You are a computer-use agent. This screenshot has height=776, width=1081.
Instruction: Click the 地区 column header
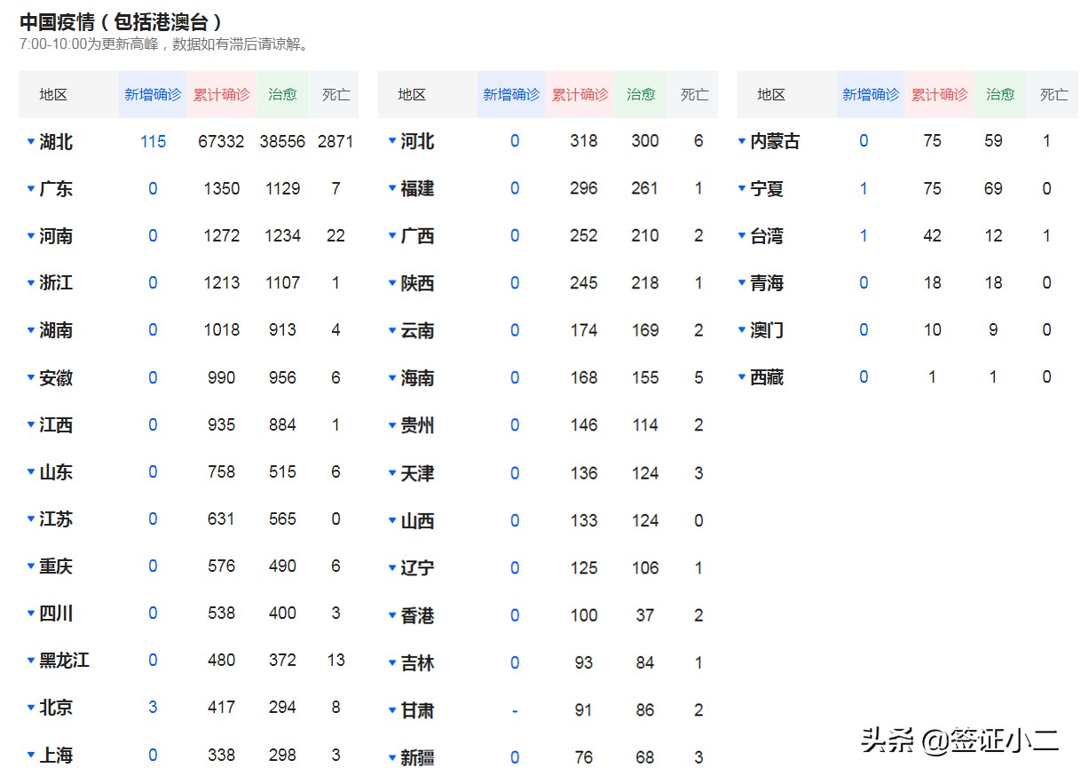pos(51,94)
